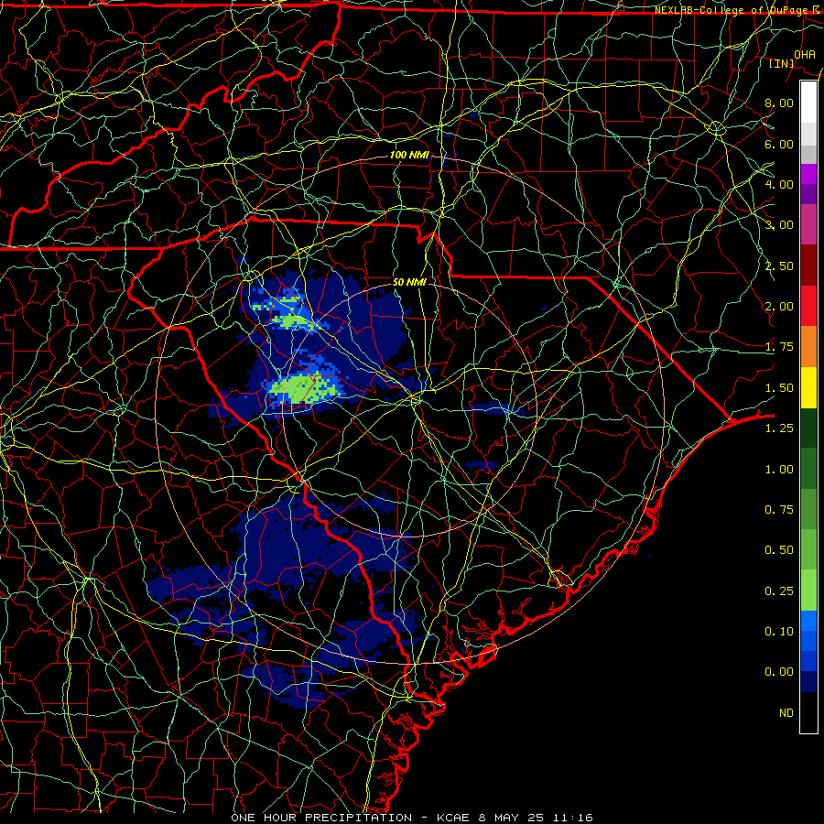Select the yellow 1.50 legend swatch

click(808, 388)
